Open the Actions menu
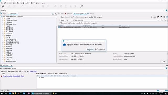This screenshot has width=168, height=95. point(19,3)
